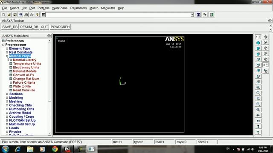Open the Select menu
This screenshot has width=273, height=153.
14,8
